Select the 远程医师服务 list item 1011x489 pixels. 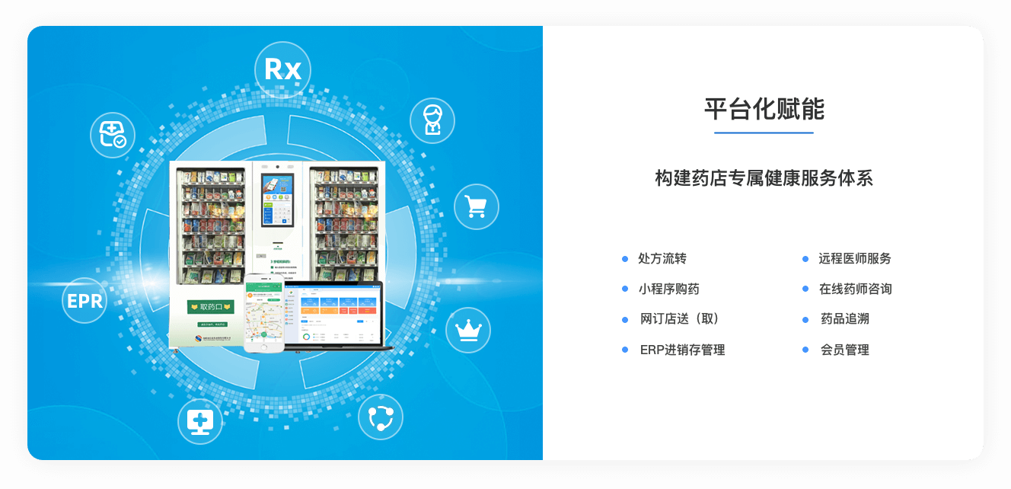tap(855, 259)
